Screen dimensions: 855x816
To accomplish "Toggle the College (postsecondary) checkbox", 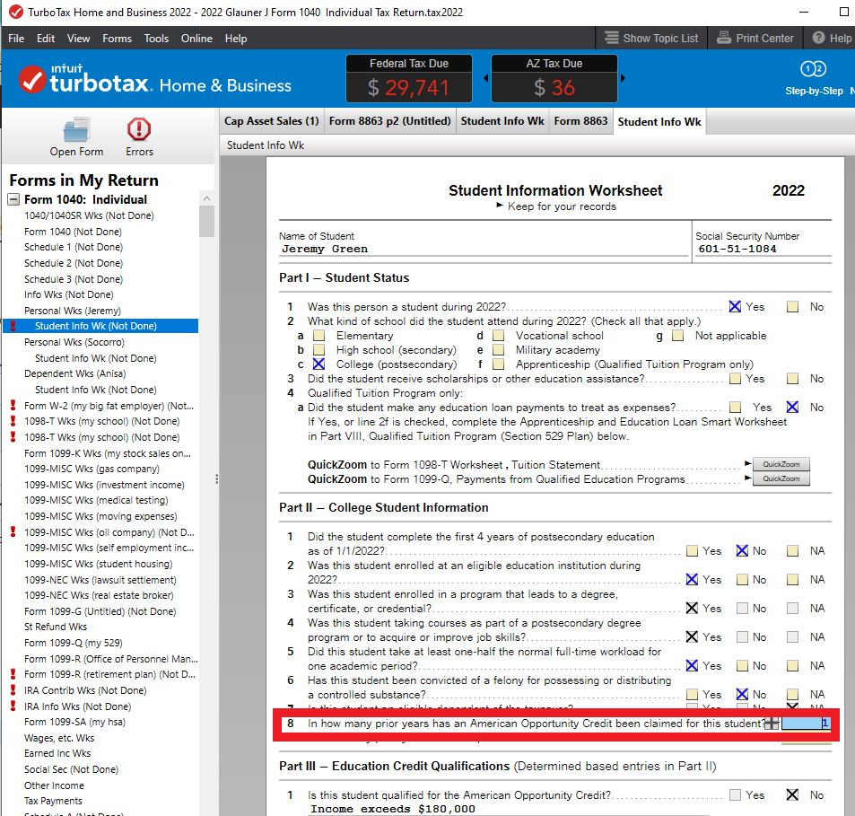I will [319, 364].
